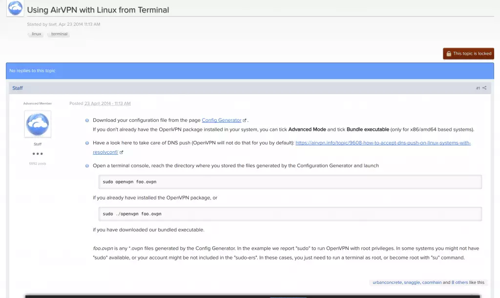The width and height of the screenshot is (500, 298).
Task: Click the share icon on the post header
Action: coord(485,87)
